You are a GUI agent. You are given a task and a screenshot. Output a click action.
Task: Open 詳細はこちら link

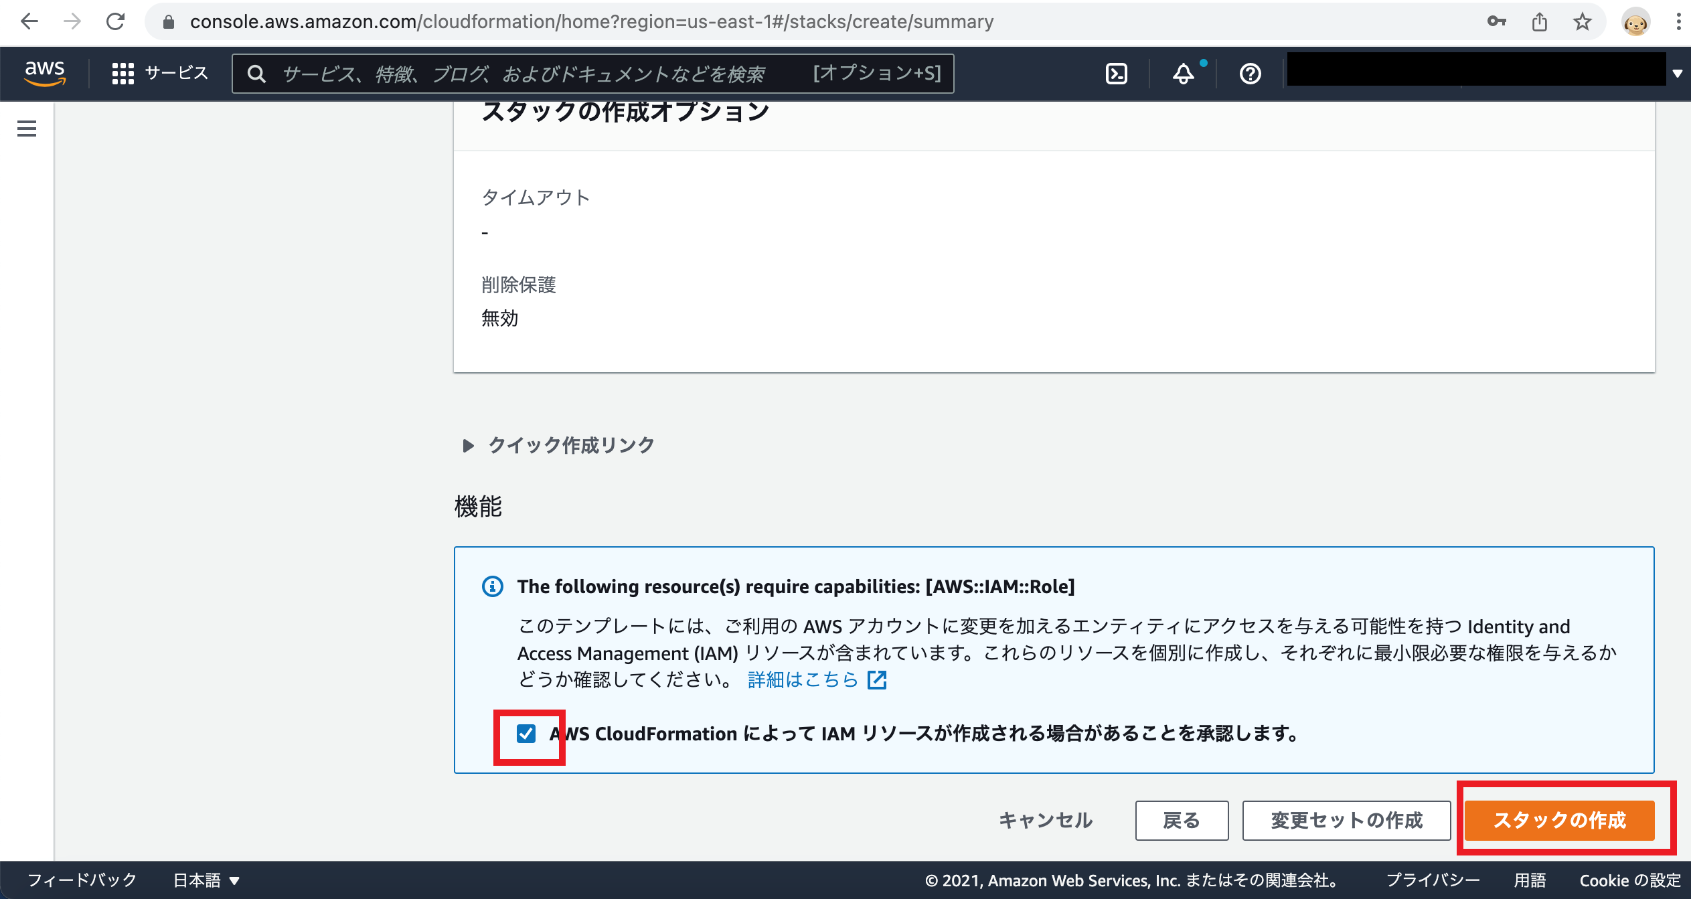803,680
